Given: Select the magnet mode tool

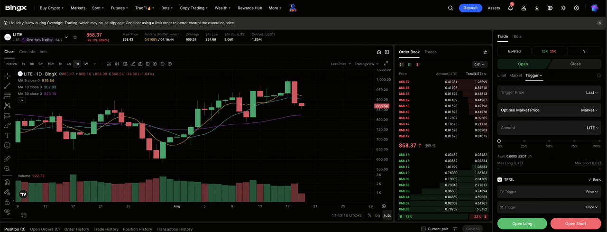Looking at the screenshot, I should (x=7, y=182).
